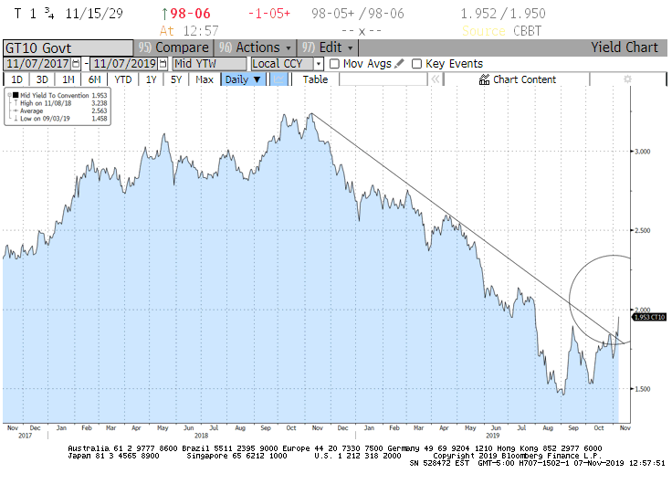Enable the Mov Avgs checkbox
Image resolution: width=672 pixels, height=484 pixels.
point(334,64)
